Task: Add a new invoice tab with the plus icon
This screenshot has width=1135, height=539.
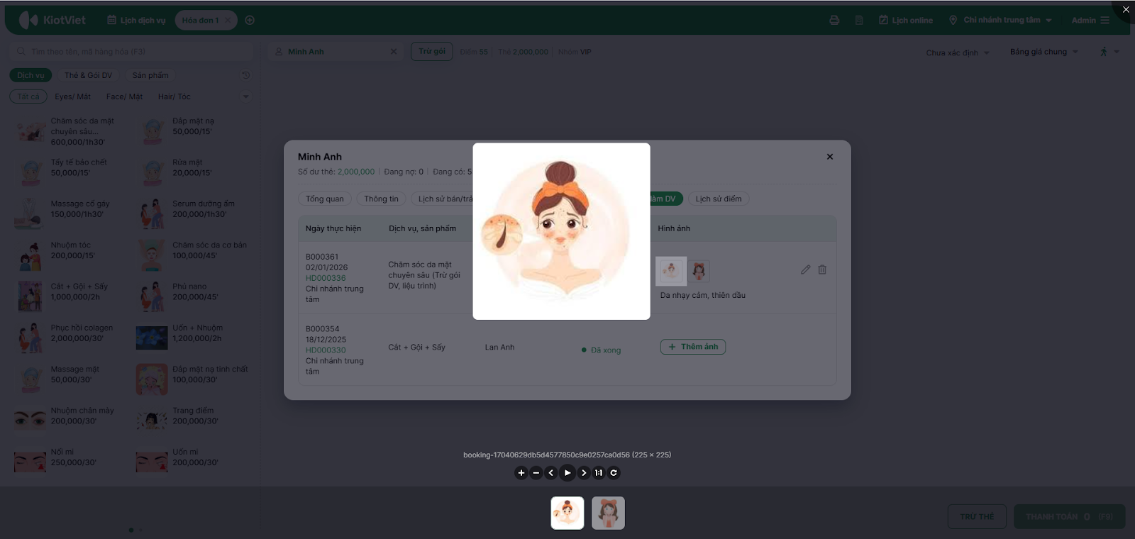Action: (250, 21)
